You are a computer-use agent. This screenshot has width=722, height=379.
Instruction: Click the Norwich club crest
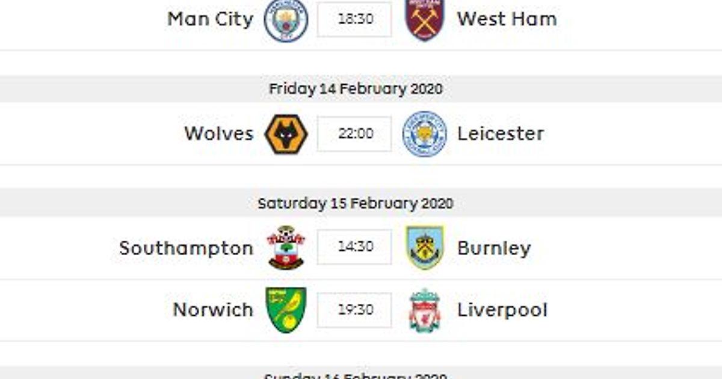click(x=286, y=309)
